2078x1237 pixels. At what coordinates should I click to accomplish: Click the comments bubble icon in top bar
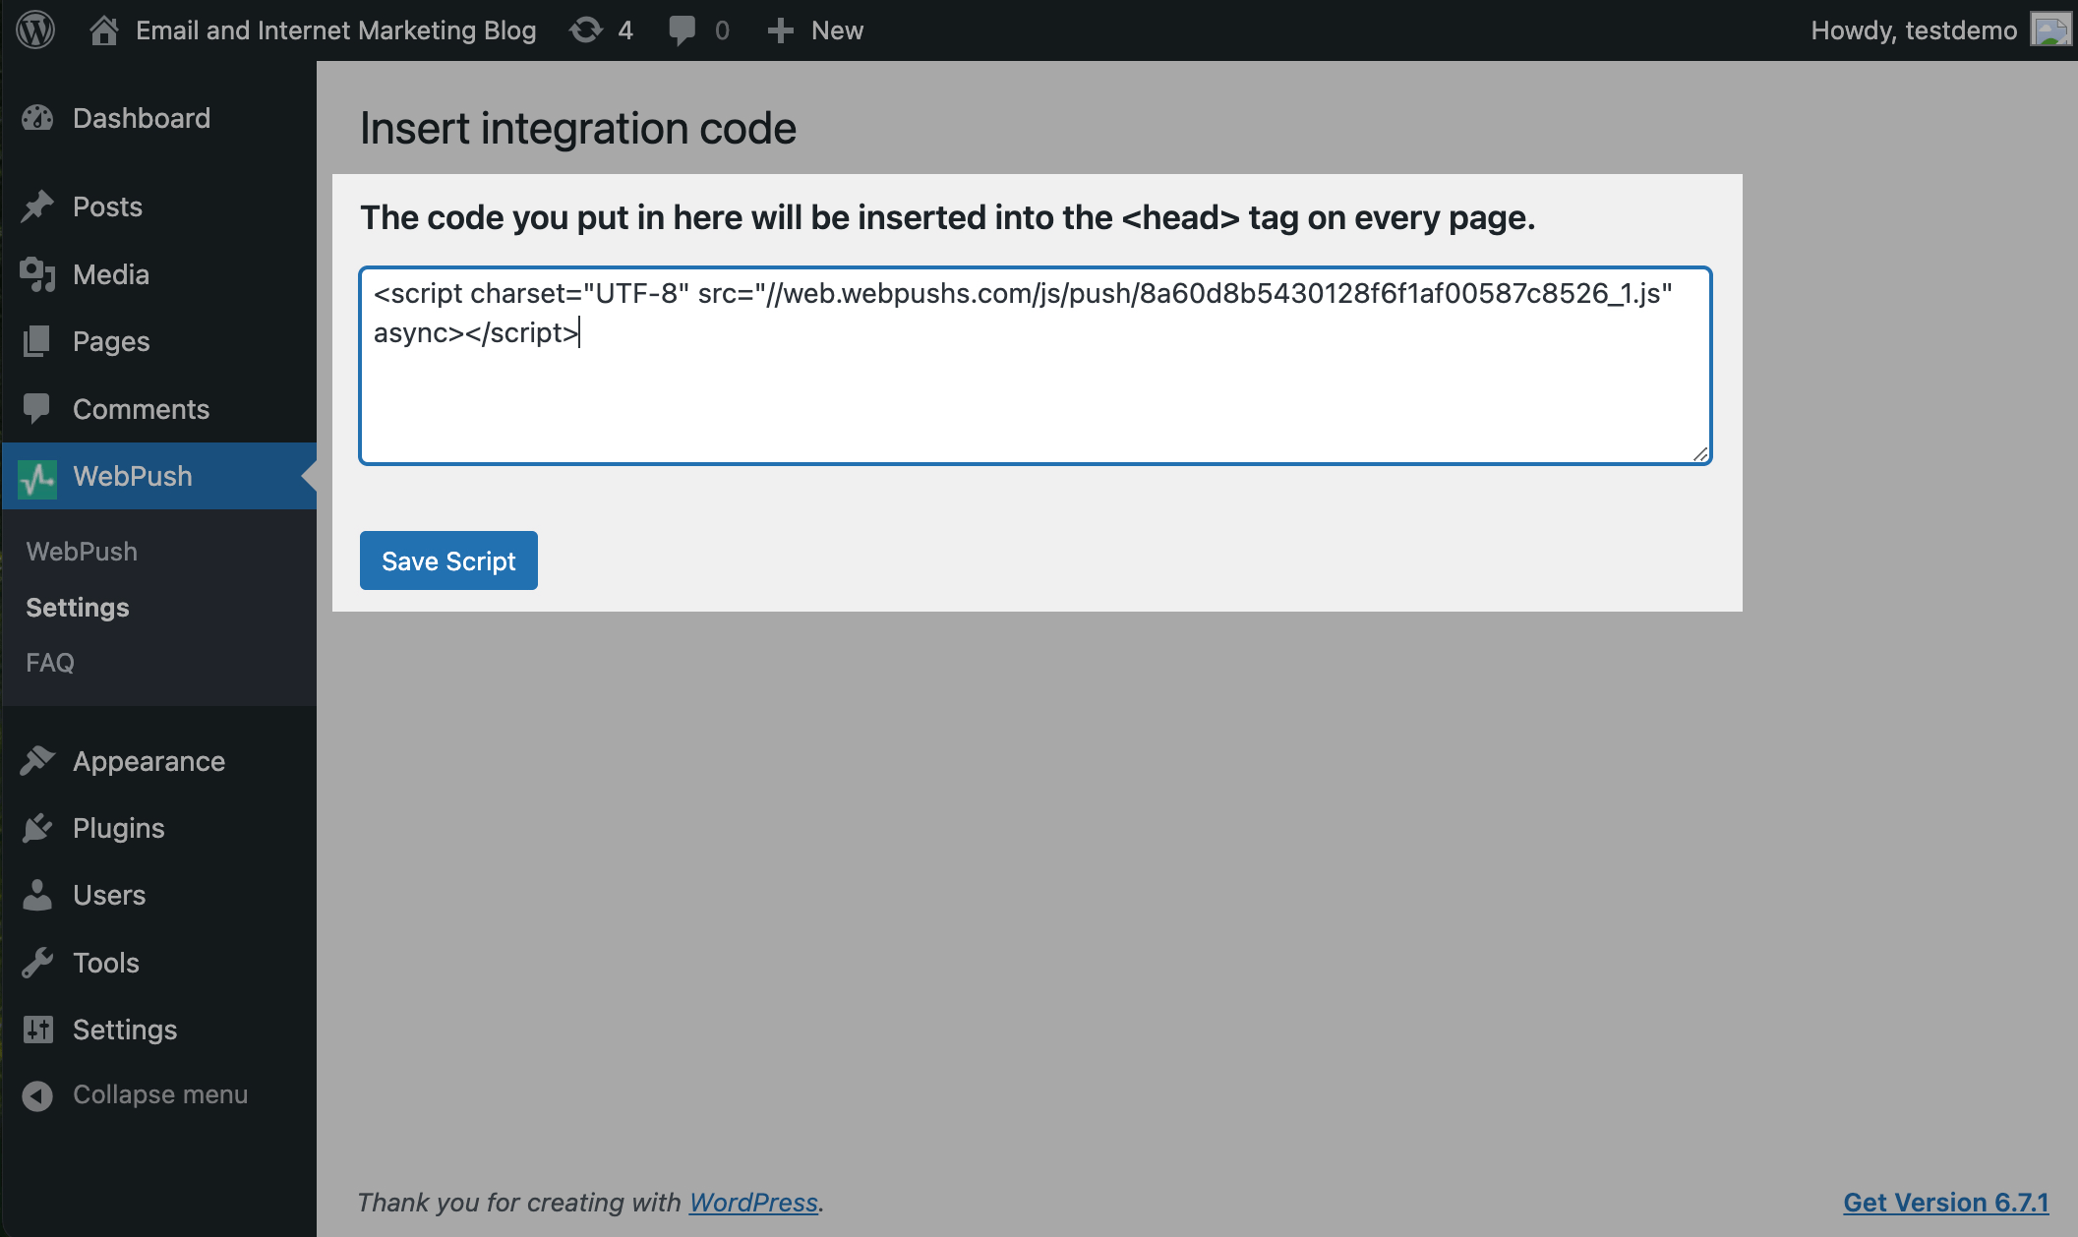pyautogui.click(x=682, y=30)
